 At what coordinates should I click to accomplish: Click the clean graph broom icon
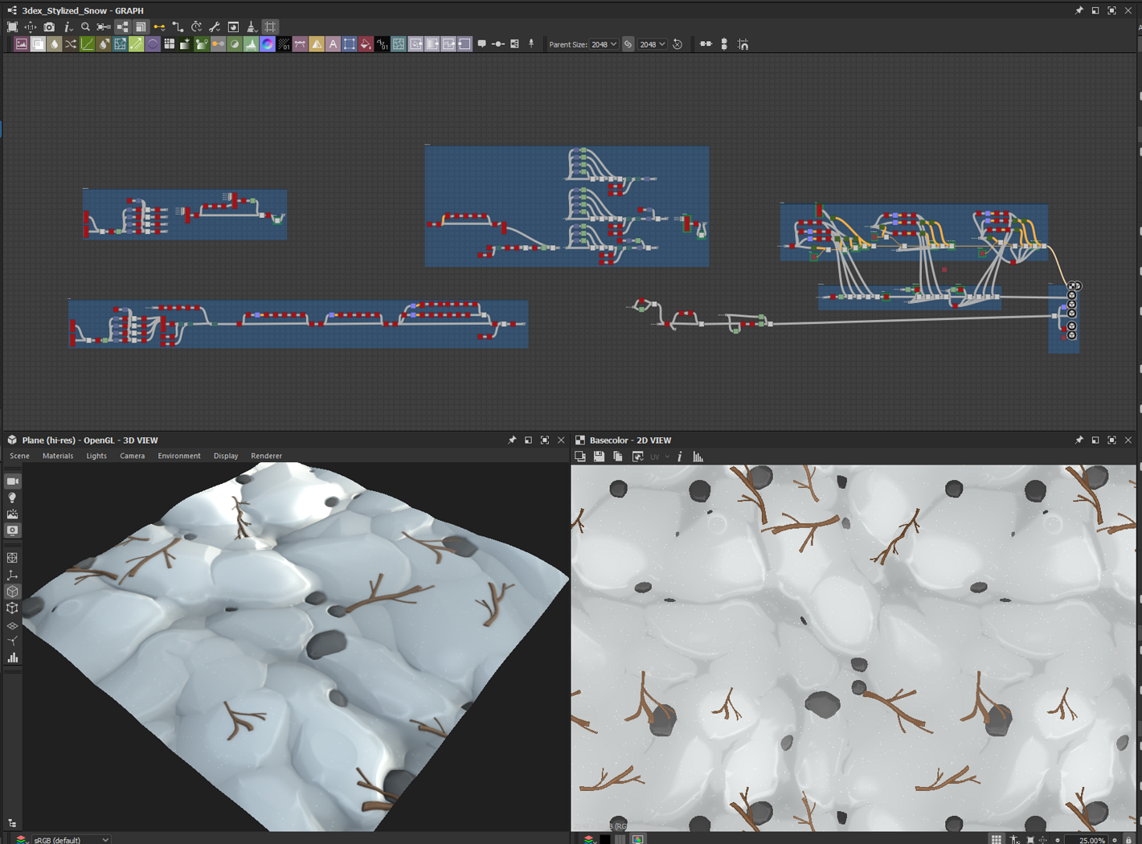252,27
